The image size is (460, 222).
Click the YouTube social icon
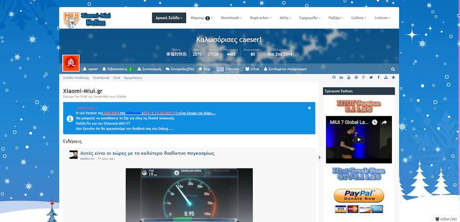349,77
